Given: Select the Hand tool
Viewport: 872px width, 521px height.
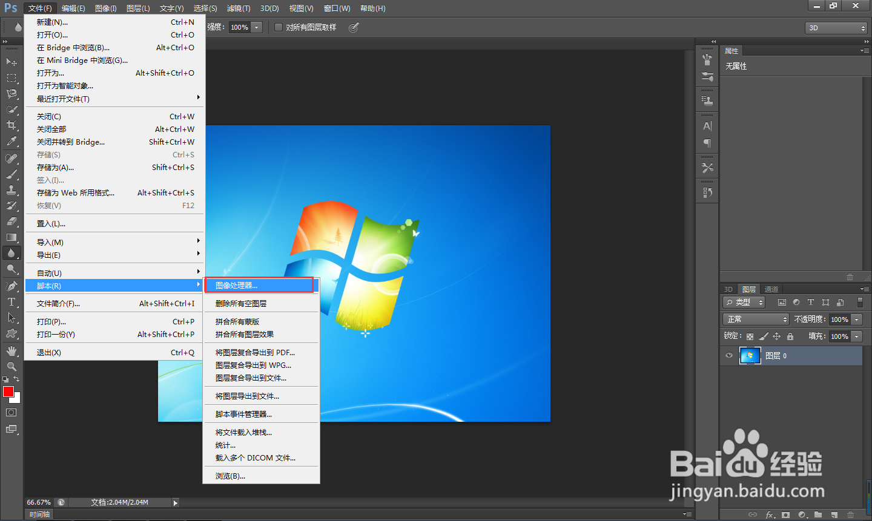Looking at the screenshot, I should coord(12,351).
